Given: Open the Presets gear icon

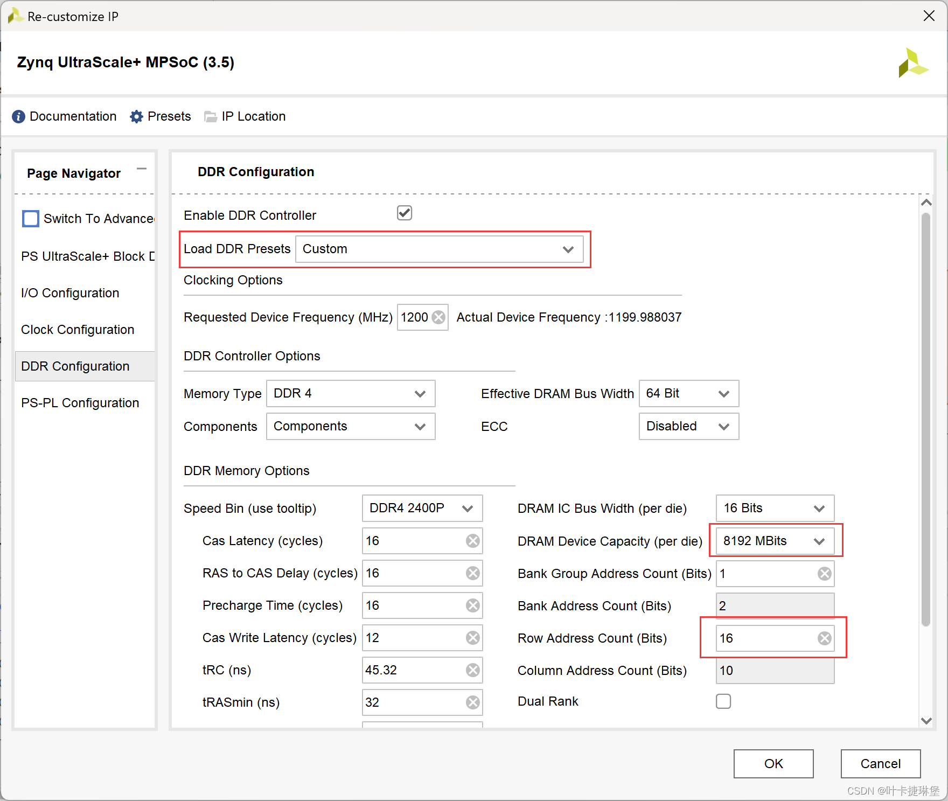Looking at the screenshot, I should point(137,116).
